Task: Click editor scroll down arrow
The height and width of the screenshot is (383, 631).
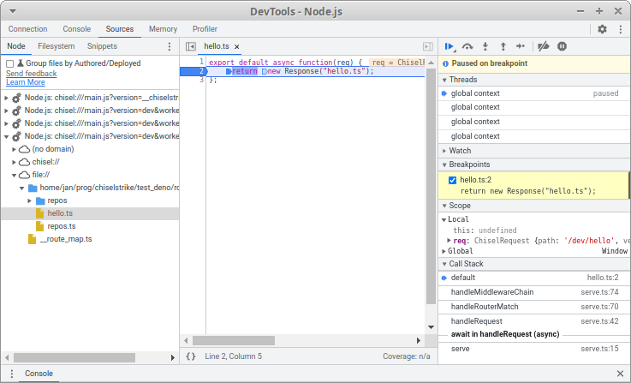Action: [431, 327]
